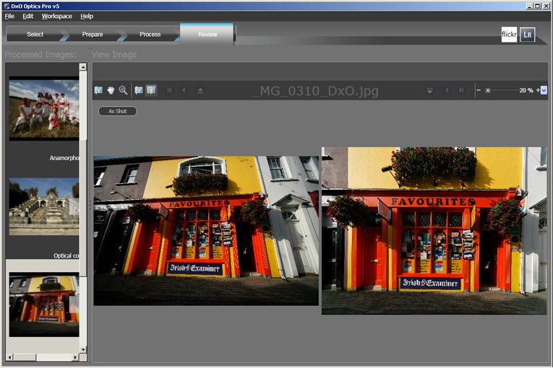
Task: Go to next image arrow
Action: click(447, 90)
